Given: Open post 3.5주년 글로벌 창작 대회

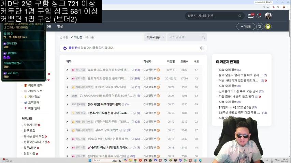Looking at the screenshot, I should 112,87.
